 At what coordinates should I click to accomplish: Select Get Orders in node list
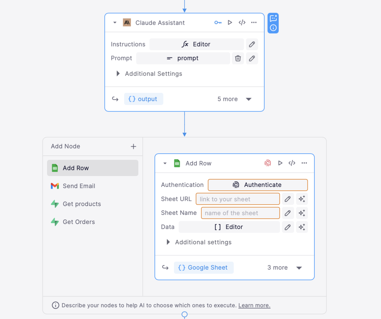coord(93,222)
